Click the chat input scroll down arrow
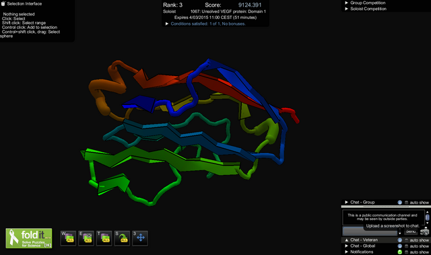 (399, 233)
